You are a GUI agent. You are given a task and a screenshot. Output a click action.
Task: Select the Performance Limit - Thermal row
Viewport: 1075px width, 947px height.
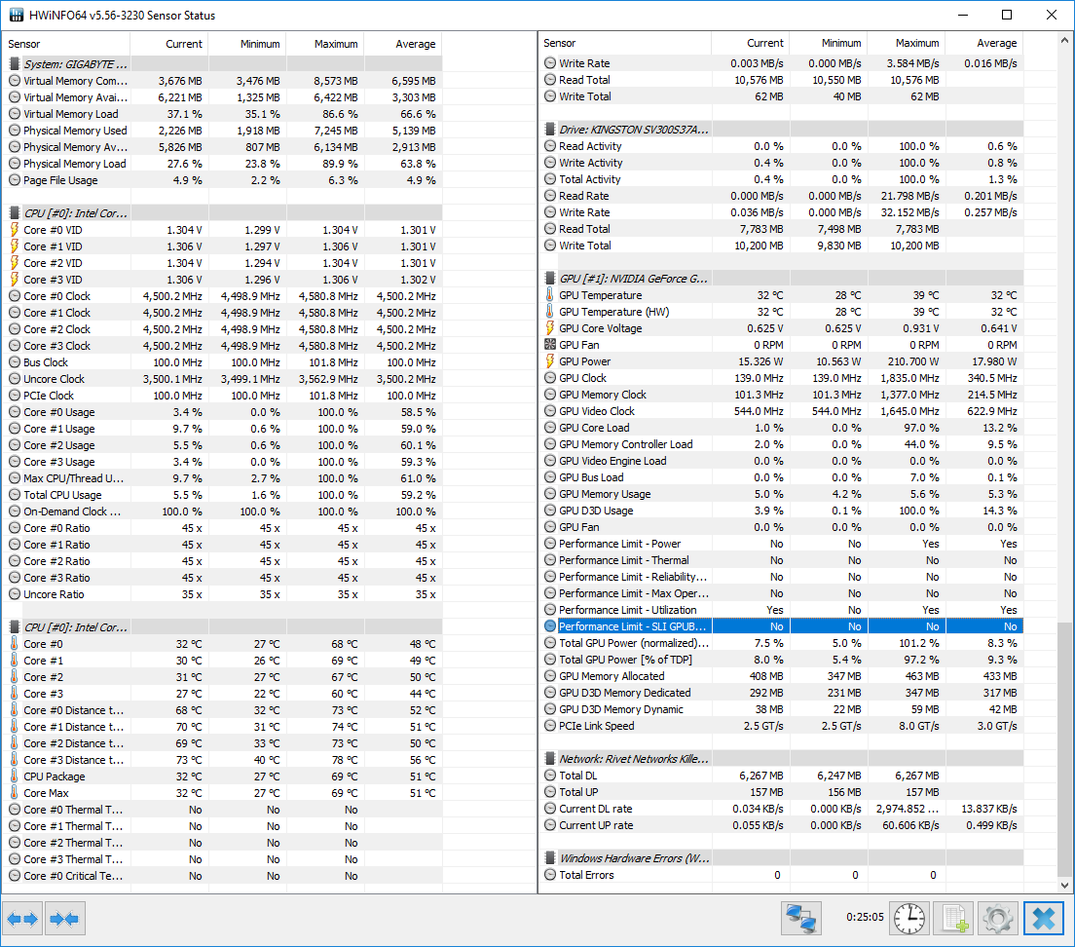pyautogui.click(x=782, y=560)
